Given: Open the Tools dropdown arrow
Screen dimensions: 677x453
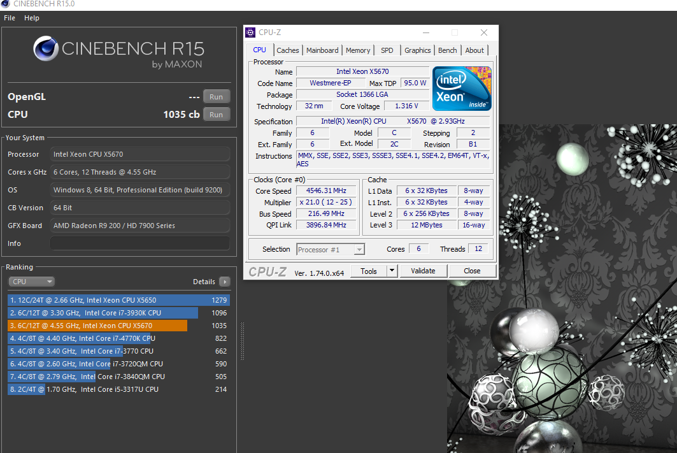Looking at the screenshot, I should (392, 271).
